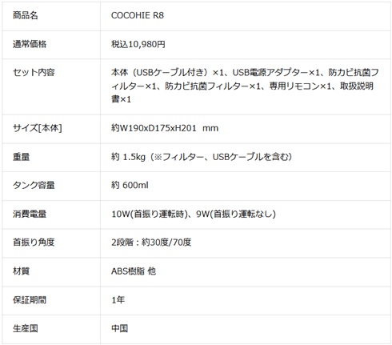The height and width of the screenshot is (345, 392).
Task: Click the dimensions 約W190xD175xH201 mm
Action: [x=165, y=128]
